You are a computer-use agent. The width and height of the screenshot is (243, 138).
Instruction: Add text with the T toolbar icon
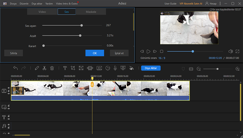coord(65,68)
